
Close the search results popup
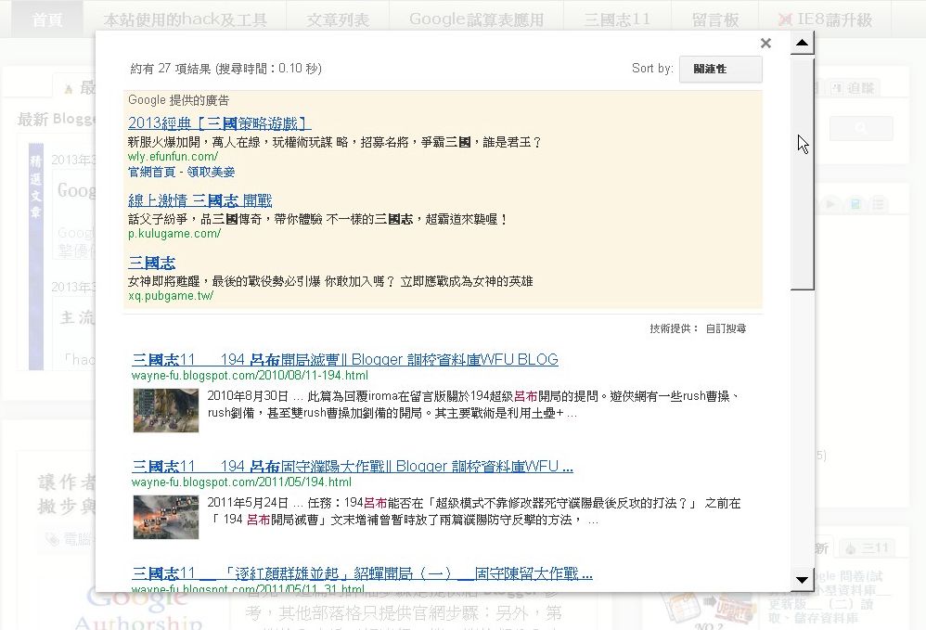pyautogui.click(x=766, y=43)
